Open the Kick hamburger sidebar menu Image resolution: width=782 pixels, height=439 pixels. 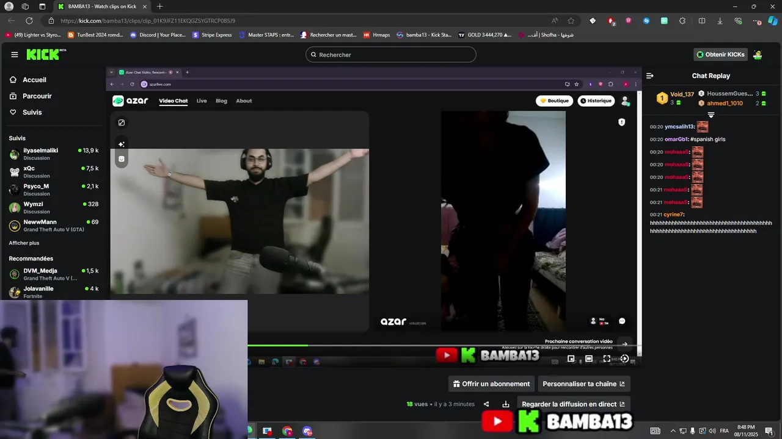(15, 55)
